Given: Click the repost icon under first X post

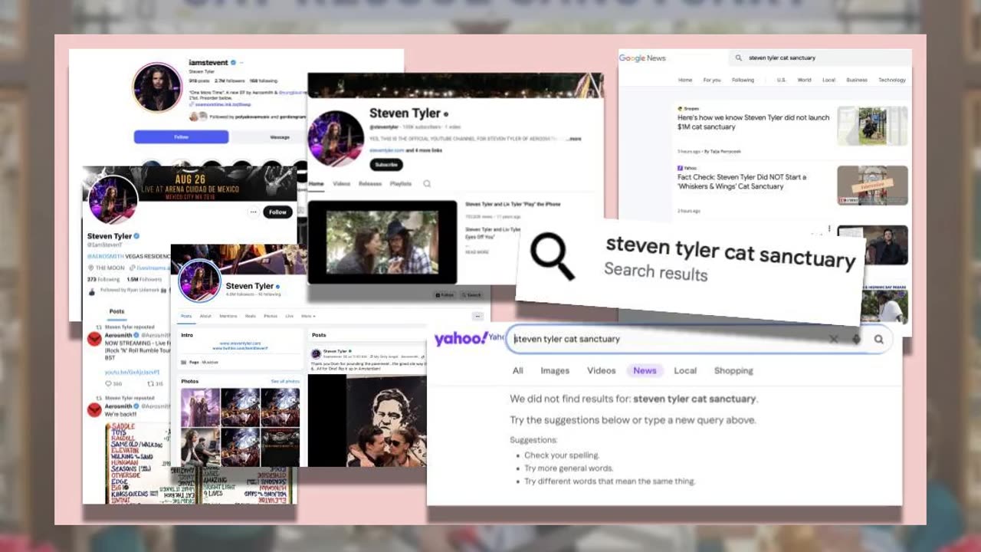Looking at the screenshot, I should (x=150, y=383).
